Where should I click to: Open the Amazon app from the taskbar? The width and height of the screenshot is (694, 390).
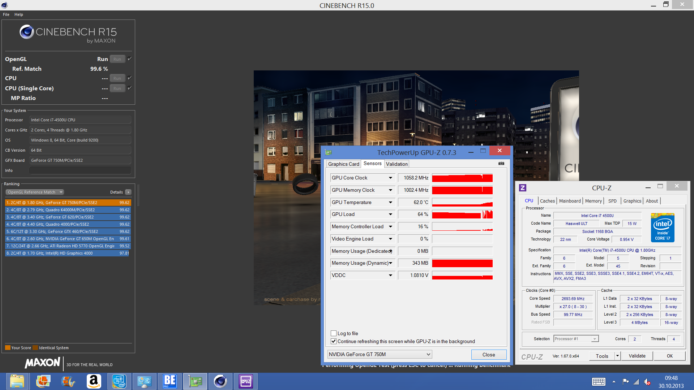[x=94, y=381]
